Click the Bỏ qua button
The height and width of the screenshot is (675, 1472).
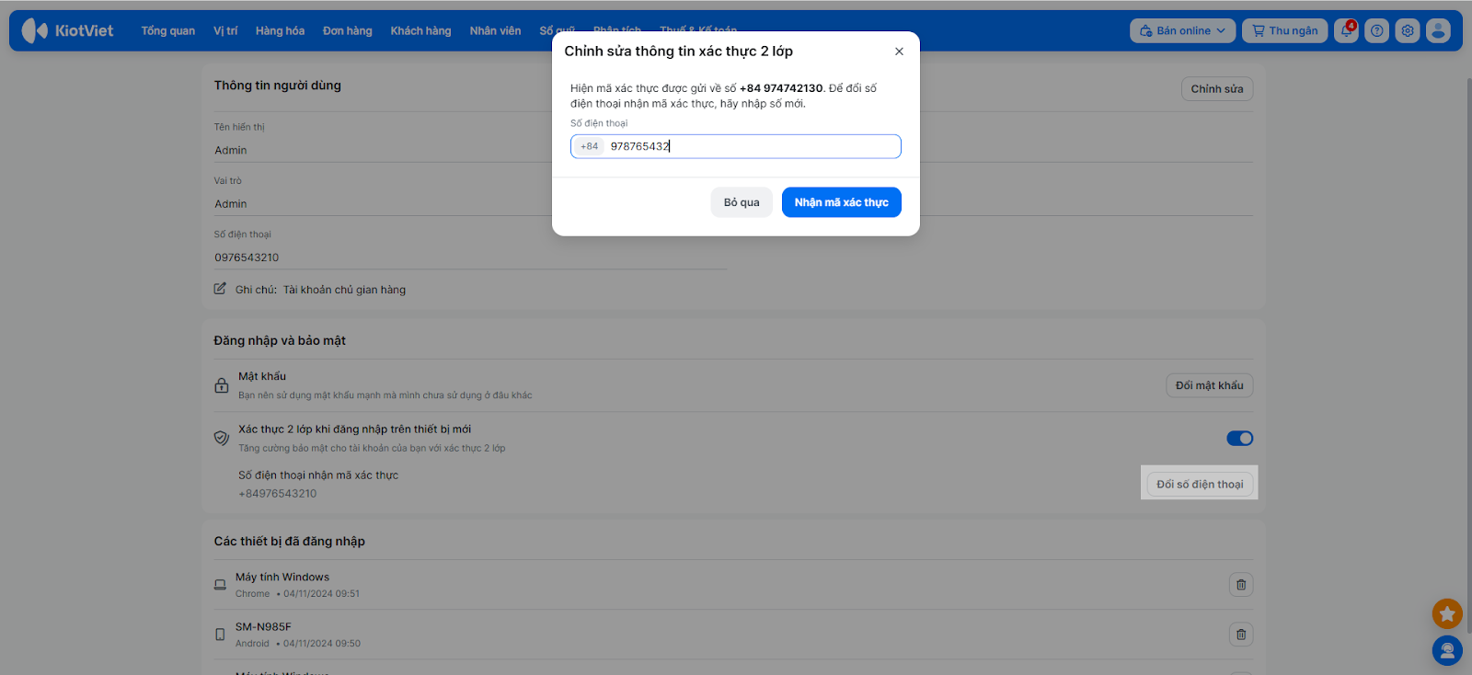tap(742, 202)
